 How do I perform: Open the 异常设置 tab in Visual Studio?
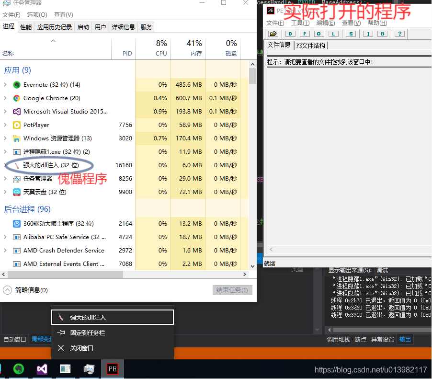pos(382,339)
